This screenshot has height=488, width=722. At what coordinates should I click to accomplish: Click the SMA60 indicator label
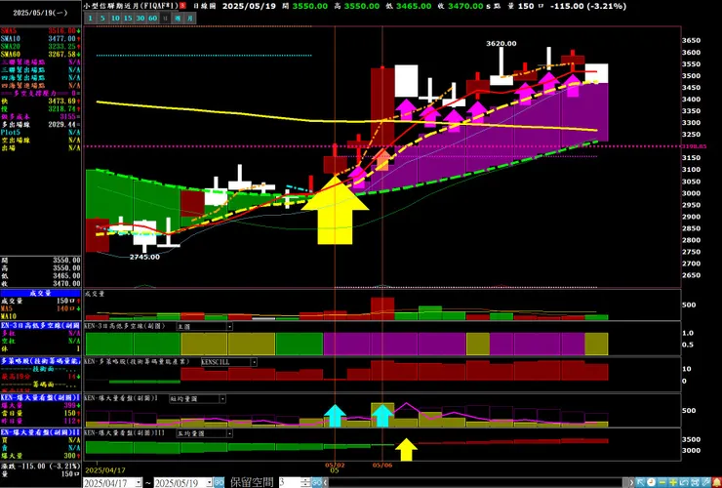tap(10, 55)
